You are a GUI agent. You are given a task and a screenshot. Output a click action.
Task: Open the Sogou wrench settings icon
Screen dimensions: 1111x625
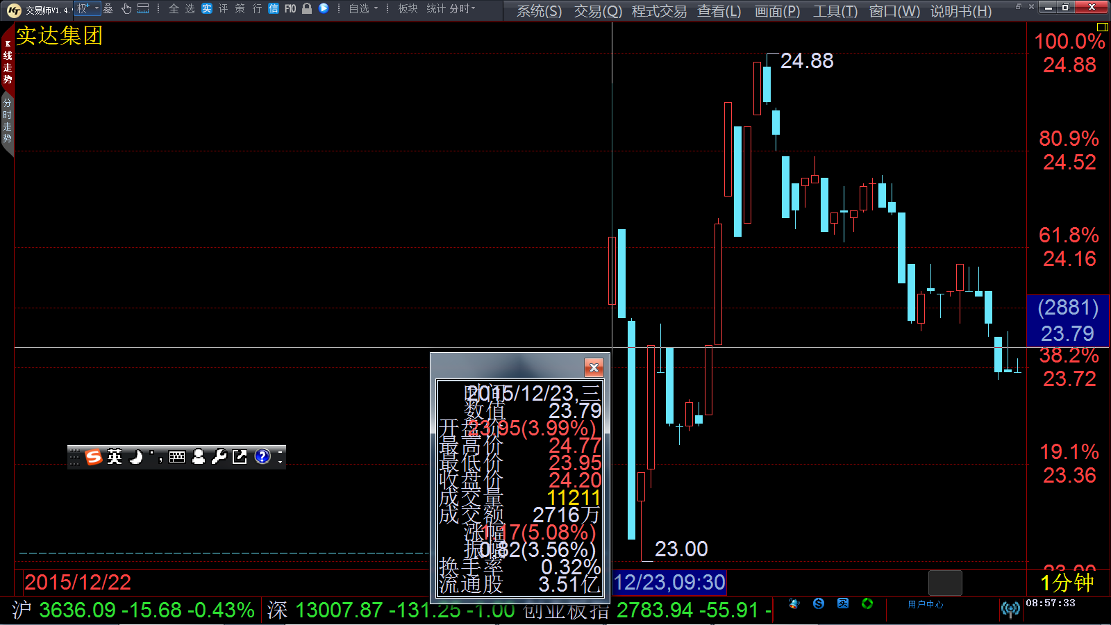[219, 456]
